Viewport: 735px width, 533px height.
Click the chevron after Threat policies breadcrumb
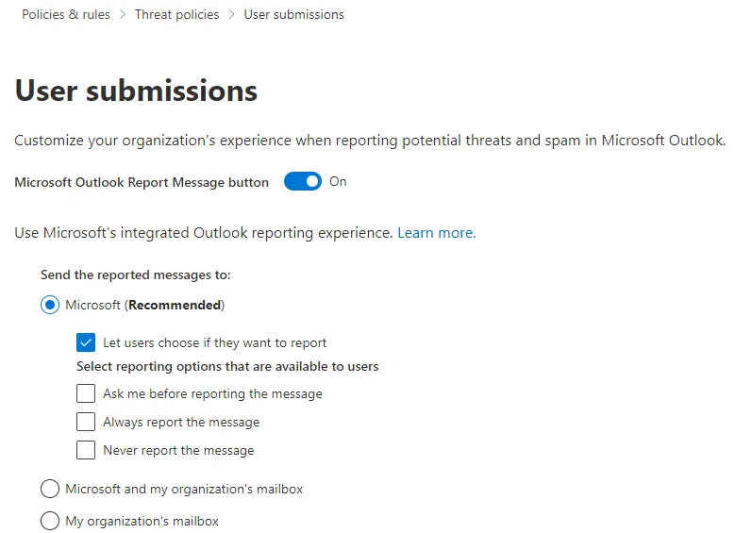click(231, 14)
